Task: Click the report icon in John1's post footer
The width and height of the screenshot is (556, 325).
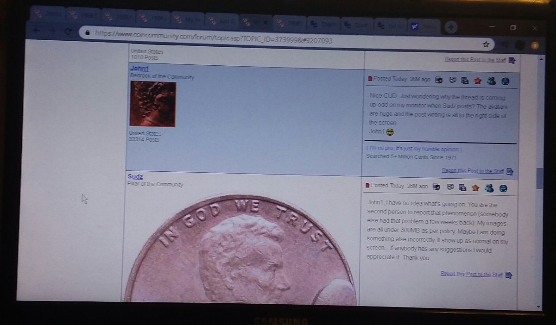Action: pos(510,172)
